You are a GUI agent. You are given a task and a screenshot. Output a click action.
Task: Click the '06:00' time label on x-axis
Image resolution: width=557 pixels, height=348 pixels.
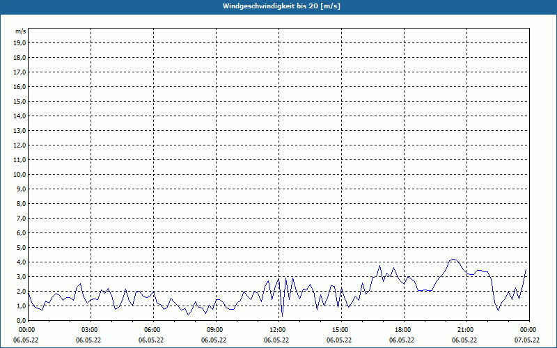point(151,330)
